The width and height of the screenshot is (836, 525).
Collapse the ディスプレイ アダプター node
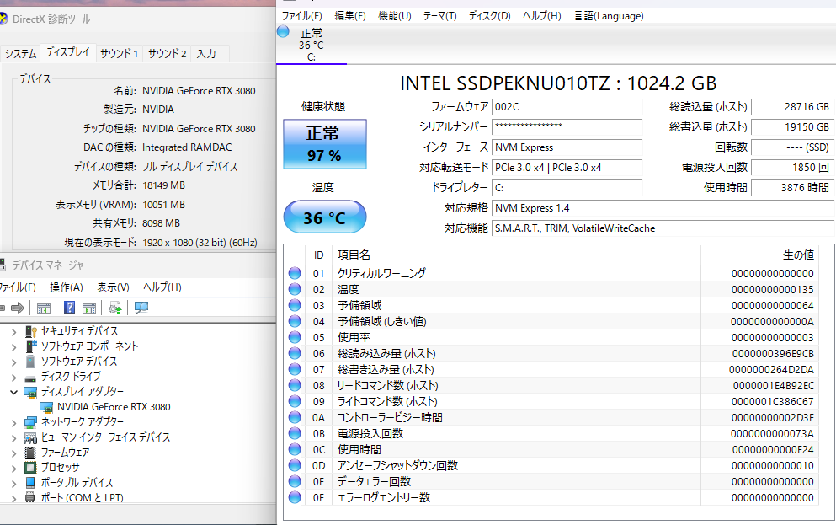13,392
